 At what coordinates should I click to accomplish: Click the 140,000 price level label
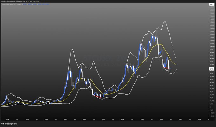click(212, 22)
